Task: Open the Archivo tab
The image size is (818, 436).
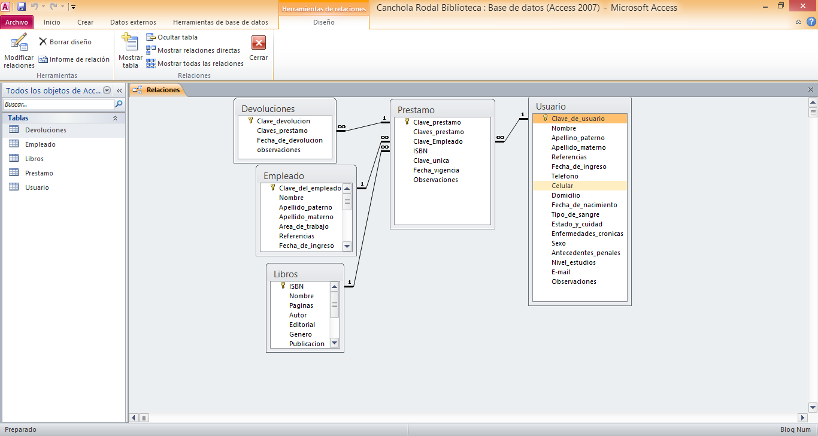Action: (17, 22)
